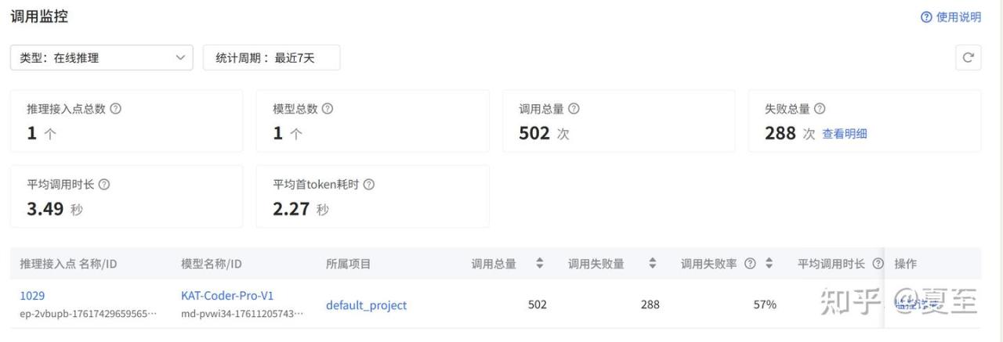Screen dimensions: 1003x342
Task: Click help icon beside 模型总数
Action: [328, 109]
